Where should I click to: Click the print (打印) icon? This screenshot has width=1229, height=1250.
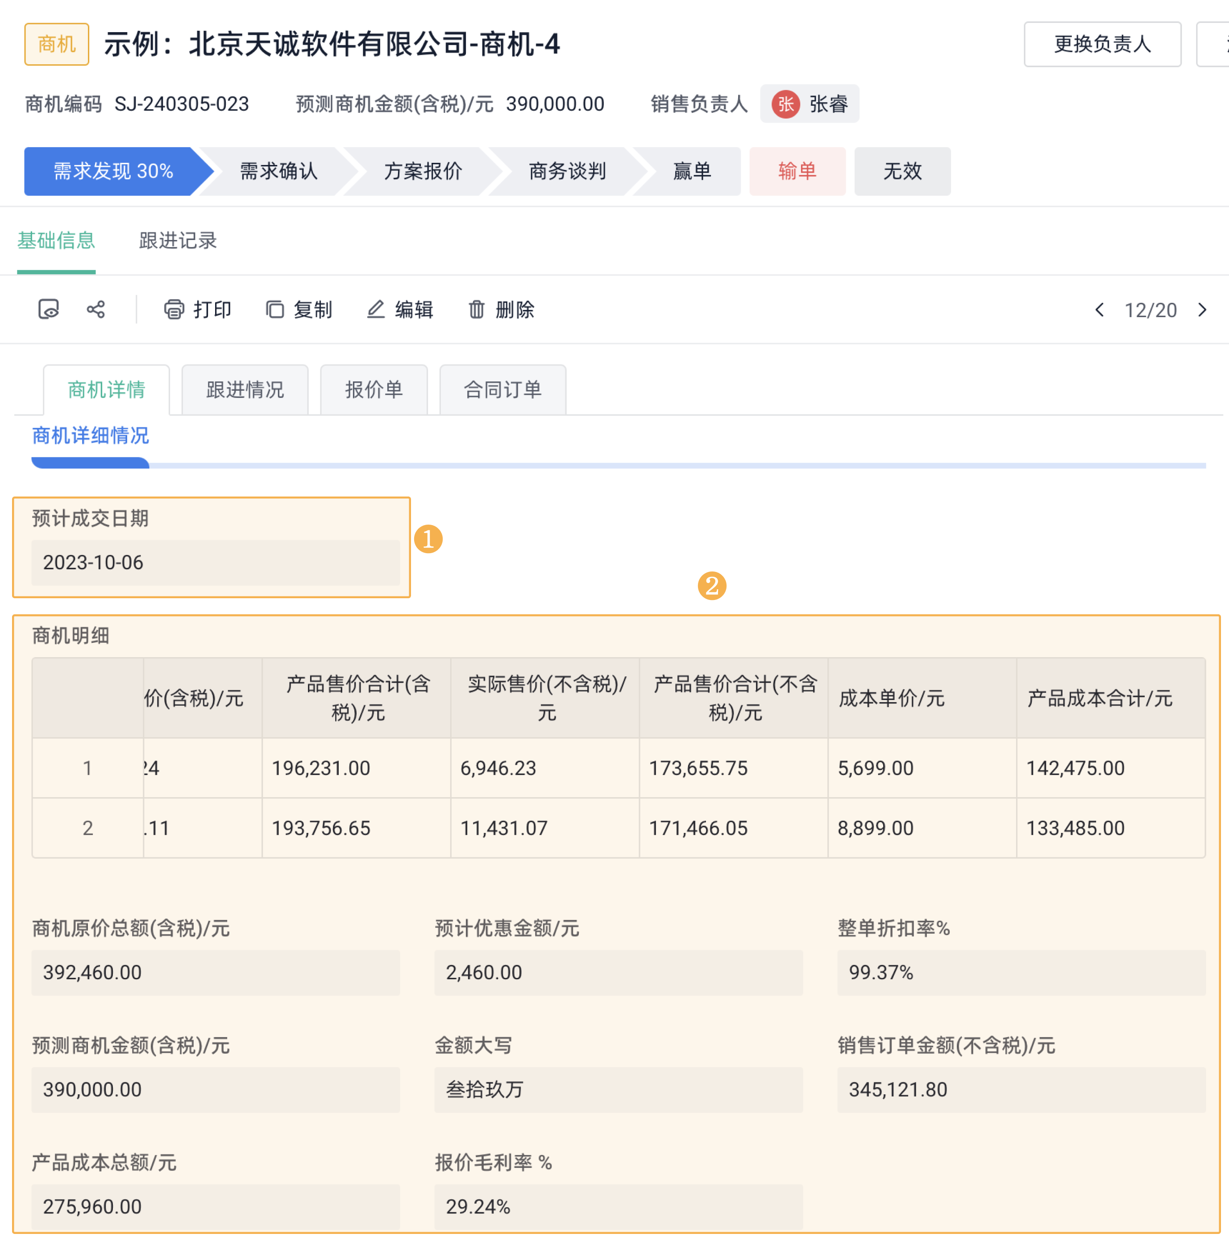[174, 310]
